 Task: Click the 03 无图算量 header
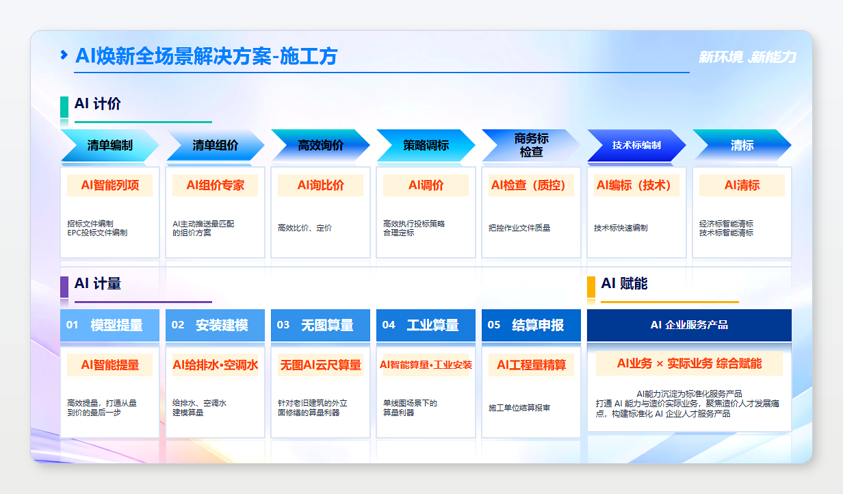coord(321,325)
